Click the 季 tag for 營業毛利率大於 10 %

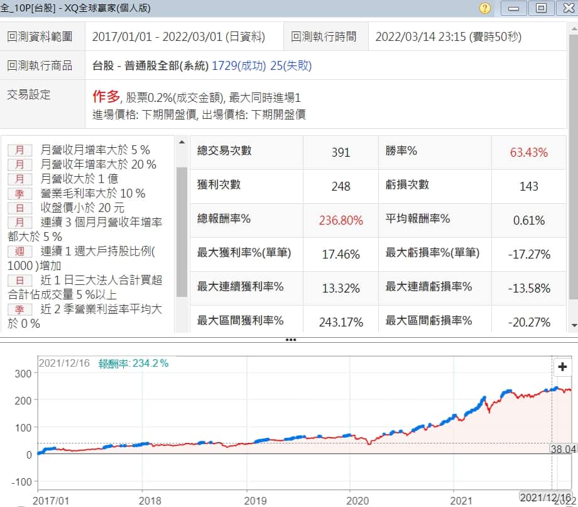[20, 193]
